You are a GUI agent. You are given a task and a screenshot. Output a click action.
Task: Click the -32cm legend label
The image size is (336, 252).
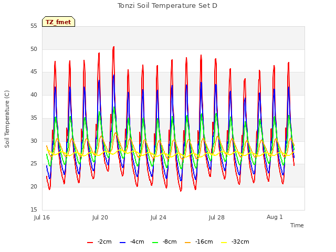coord(240,241)
